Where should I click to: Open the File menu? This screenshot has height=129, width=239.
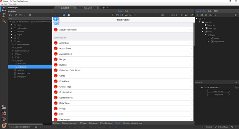pyautogui.click(x=2, y=4)
